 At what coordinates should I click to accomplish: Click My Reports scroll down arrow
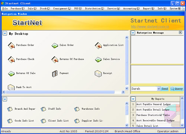[x=182, y=125]
